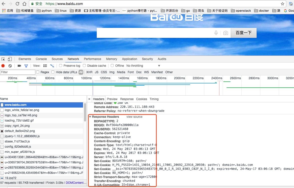Open the Audits tab

162,59
